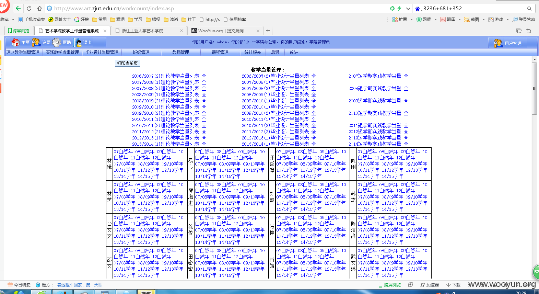Click the 打印当前页 button
The height and width of the screenshot is (294, 539).
coord(127,63)
